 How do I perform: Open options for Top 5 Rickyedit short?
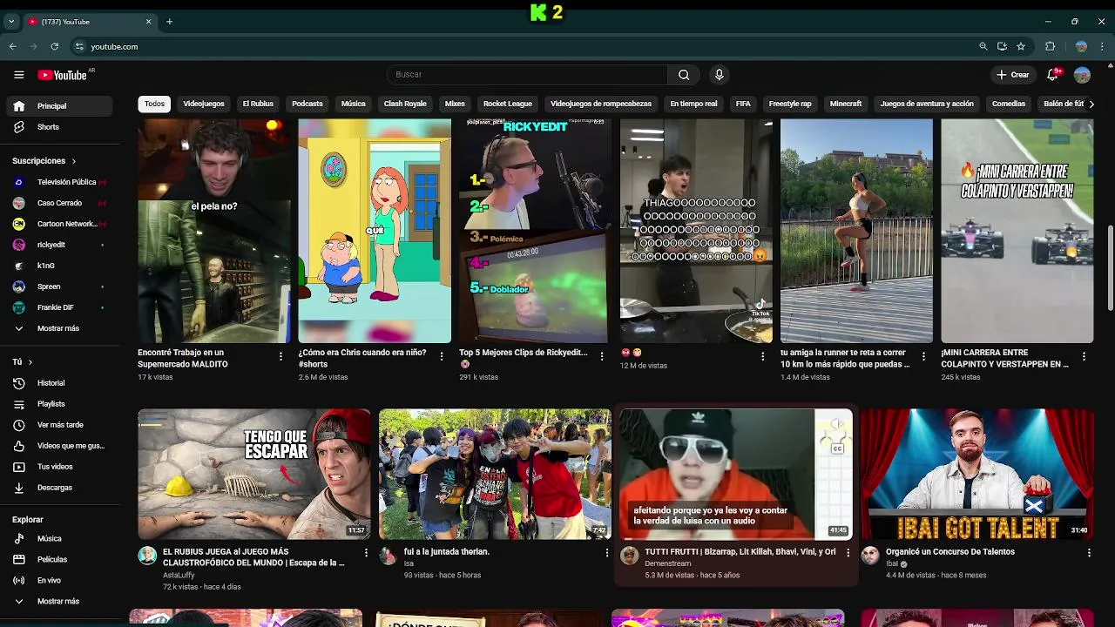pyautogui.click(x=602, y=357)
